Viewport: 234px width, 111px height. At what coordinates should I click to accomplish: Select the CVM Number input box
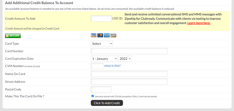[x=97, y=66]
